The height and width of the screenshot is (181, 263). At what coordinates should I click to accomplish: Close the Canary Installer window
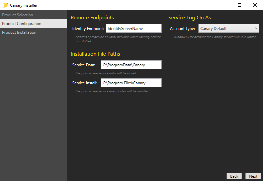point(255,5)
